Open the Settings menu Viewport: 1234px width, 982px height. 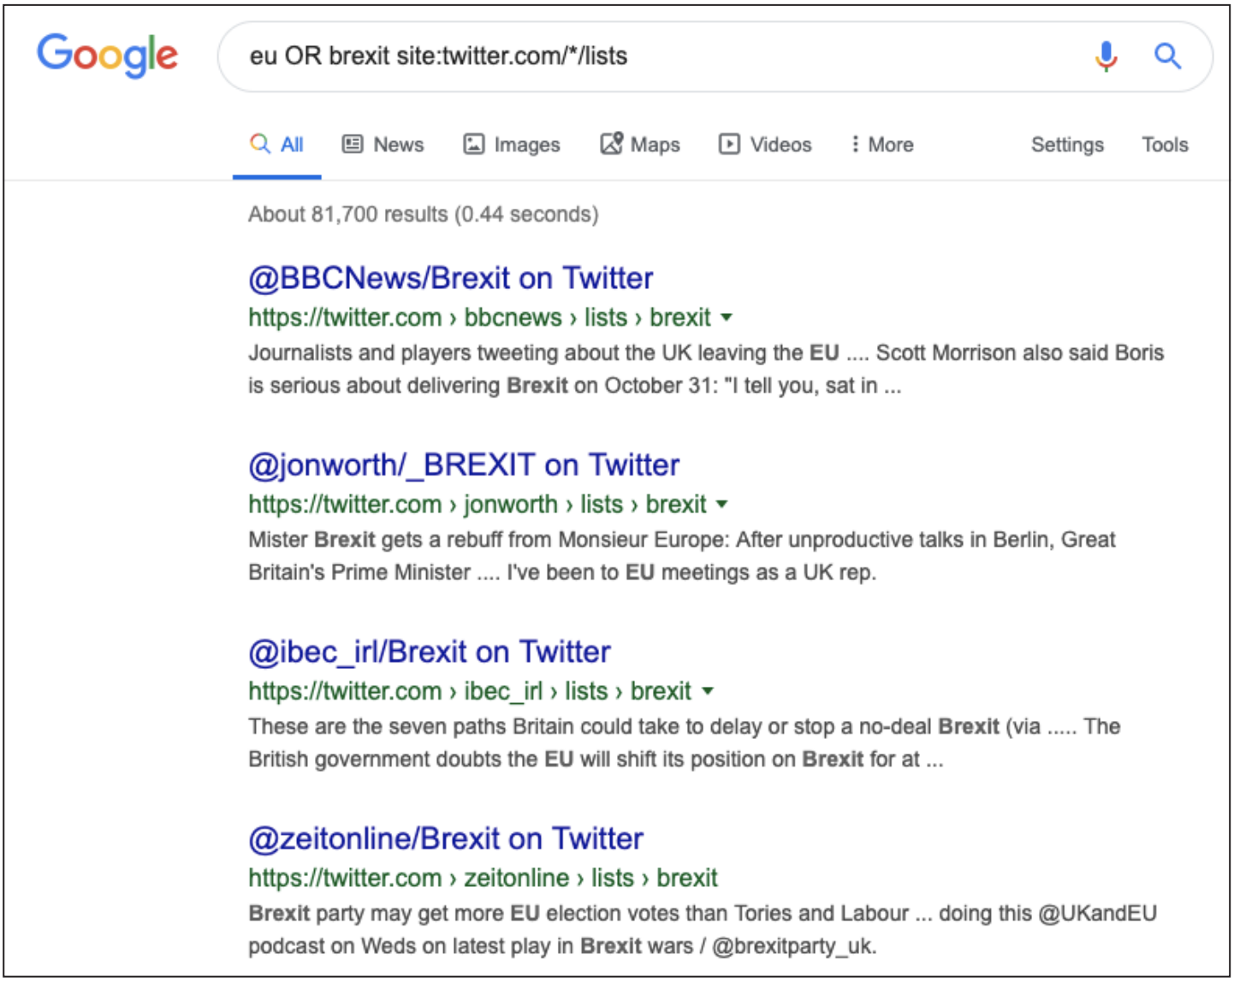1067,145
